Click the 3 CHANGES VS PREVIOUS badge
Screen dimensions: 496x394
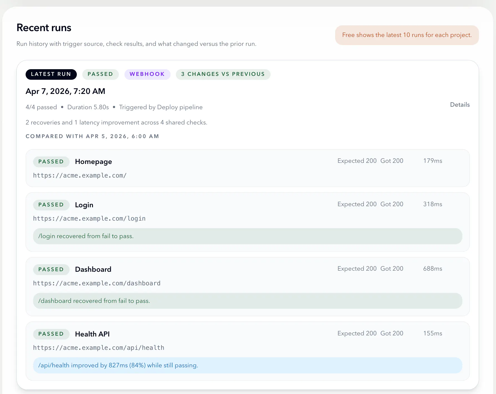click(x=223, y=74)
